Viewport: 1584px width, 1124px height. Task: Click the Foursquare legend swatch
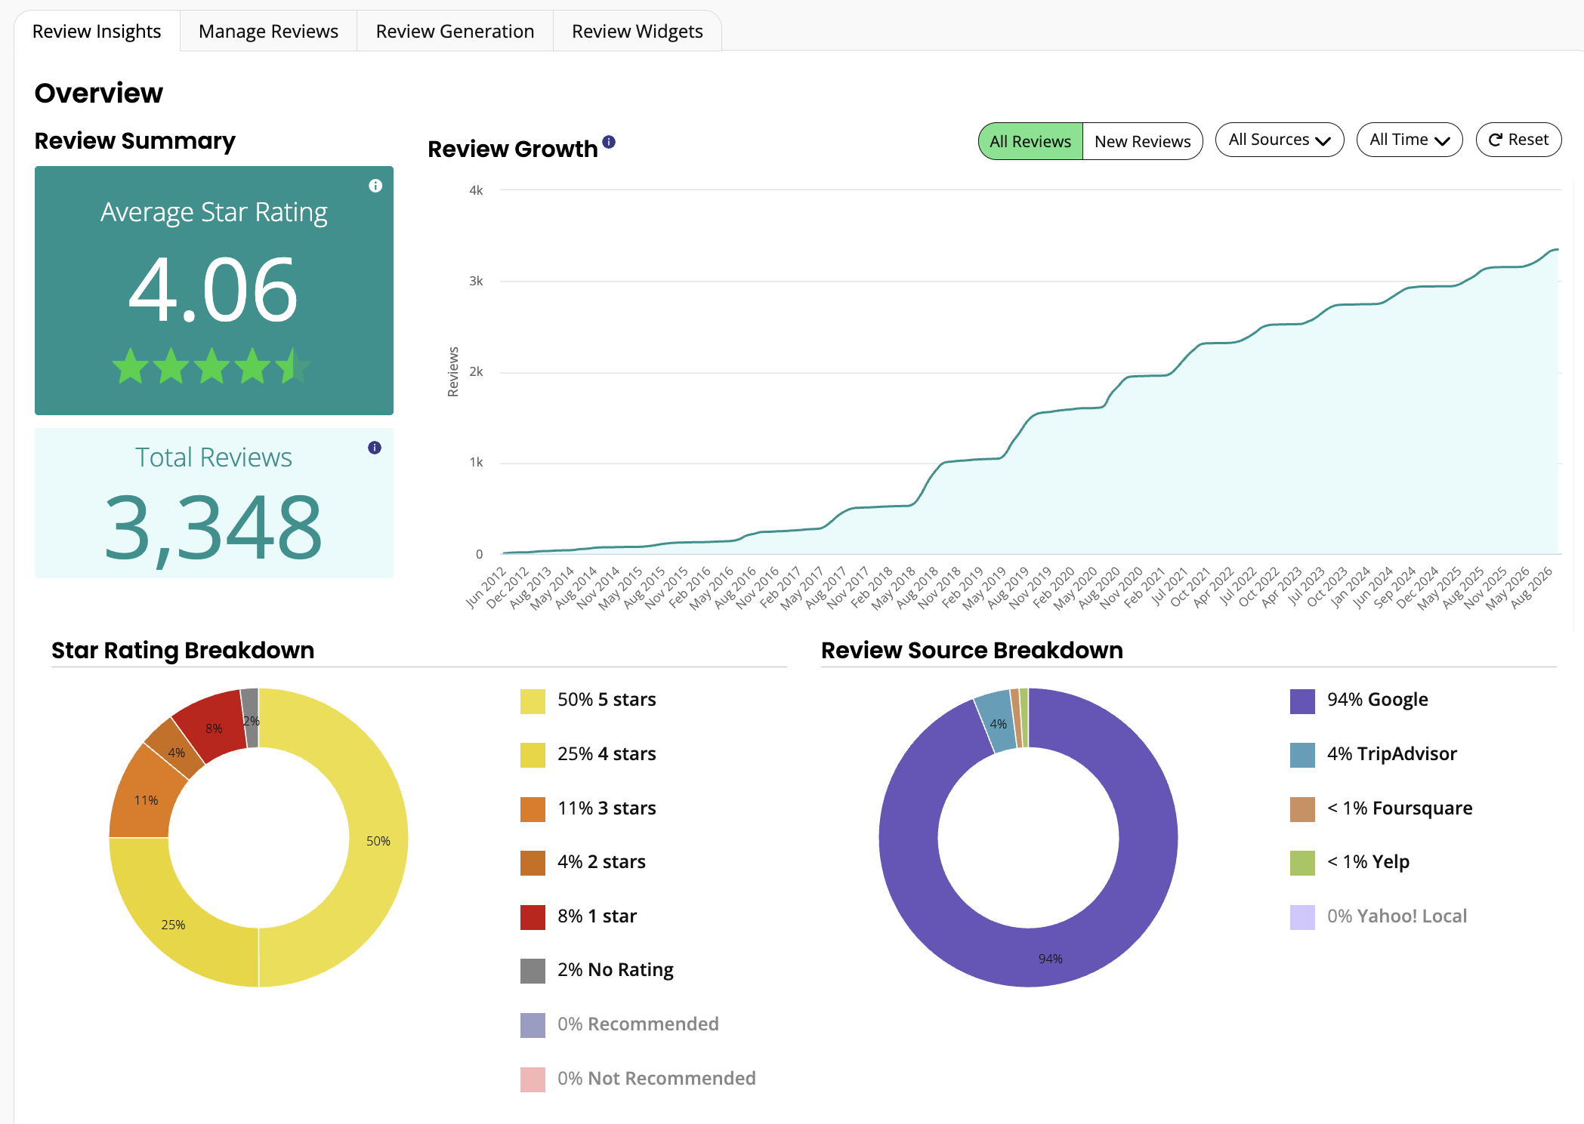tap(1302, 809)
